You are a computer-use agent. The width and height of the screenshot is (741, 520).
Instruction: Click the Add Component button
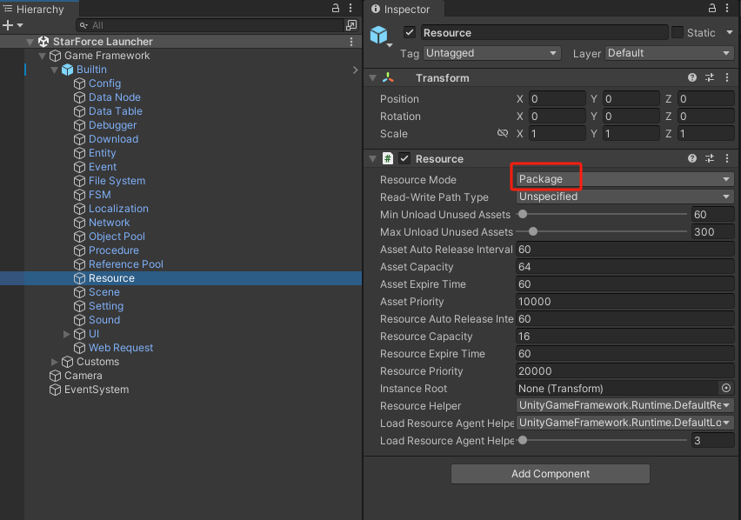(x=550, y=473)
